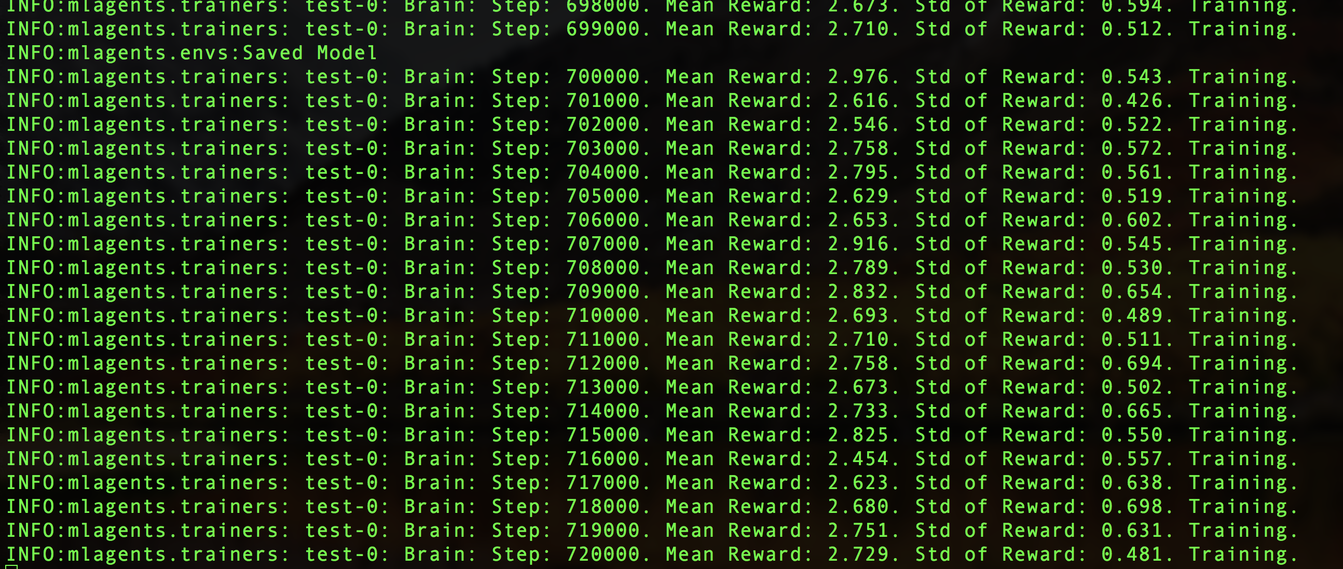This screenshot has width=1343, height=569.
Task: Click mean reward 2.758 on step 703000 line
Action: tap(858, 148)
